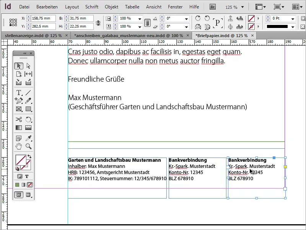
Task: Swap fill and stroke colors
Action: point(29,156)
